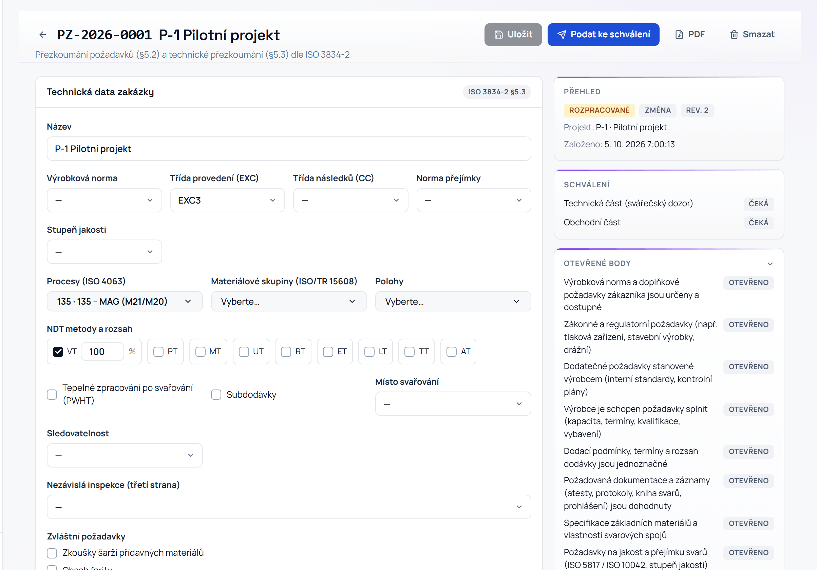
Task: Click the Název input field
Action: tap(289, 149)
